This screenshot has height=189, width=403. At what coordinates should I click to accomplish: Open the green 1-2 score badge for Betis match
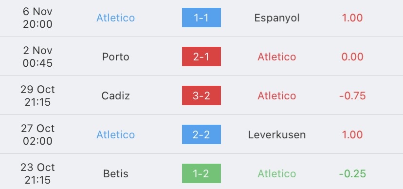(x=201, y=173)
